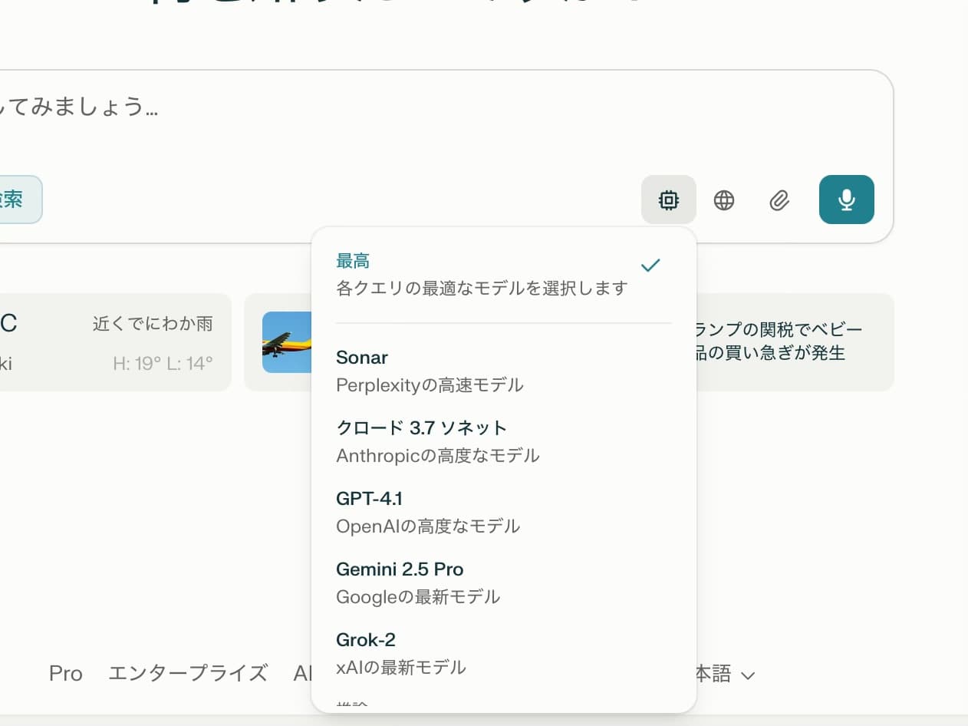Image resolution: width=968 pixels, height=726 pixels.
Task: Pick Gemini 2.5 Pro model
Action: coord(503,582)
